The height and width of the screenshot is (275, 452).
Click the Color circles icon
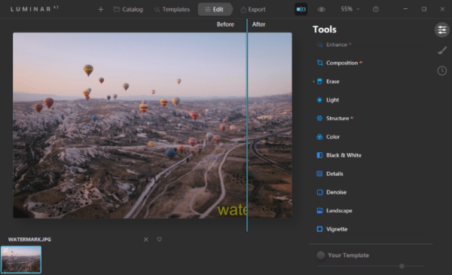[319, 136]
